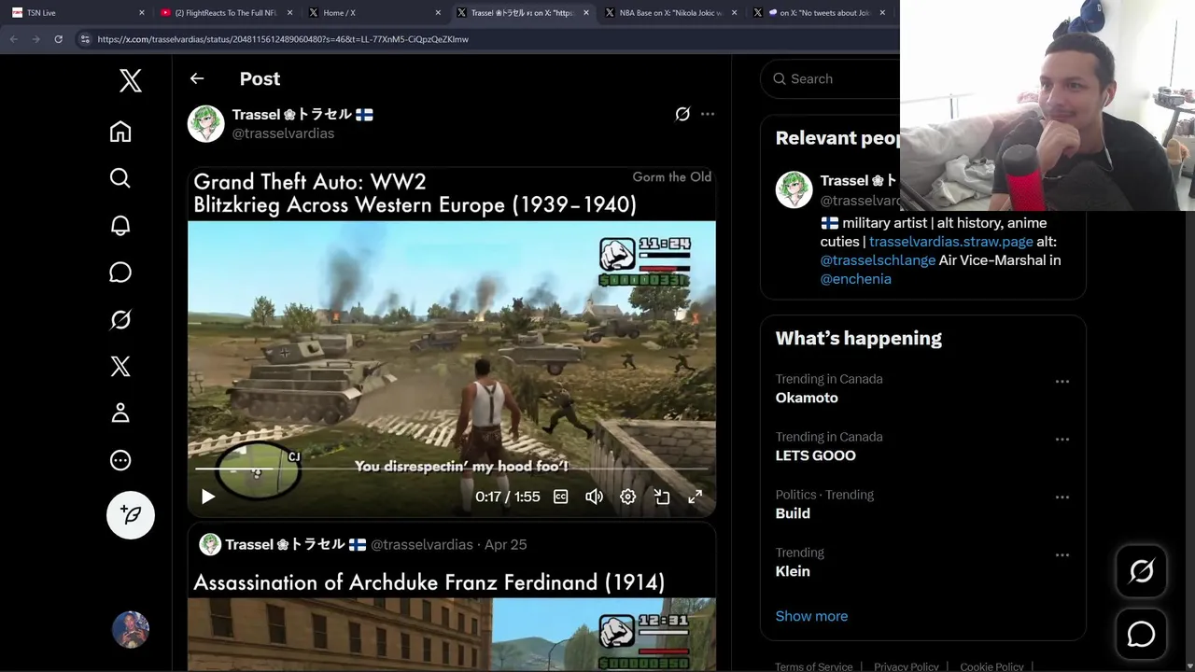Open more options for LETS GOOO trend

(x=1062, y=440)
